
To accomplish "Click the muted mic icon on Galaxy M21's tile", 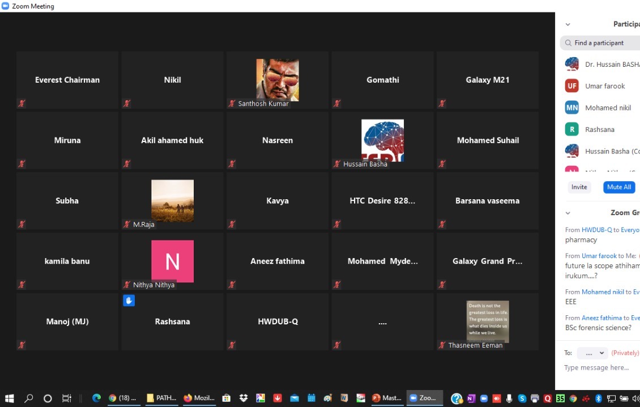I will pyautogui.click(x=442, y=104).
